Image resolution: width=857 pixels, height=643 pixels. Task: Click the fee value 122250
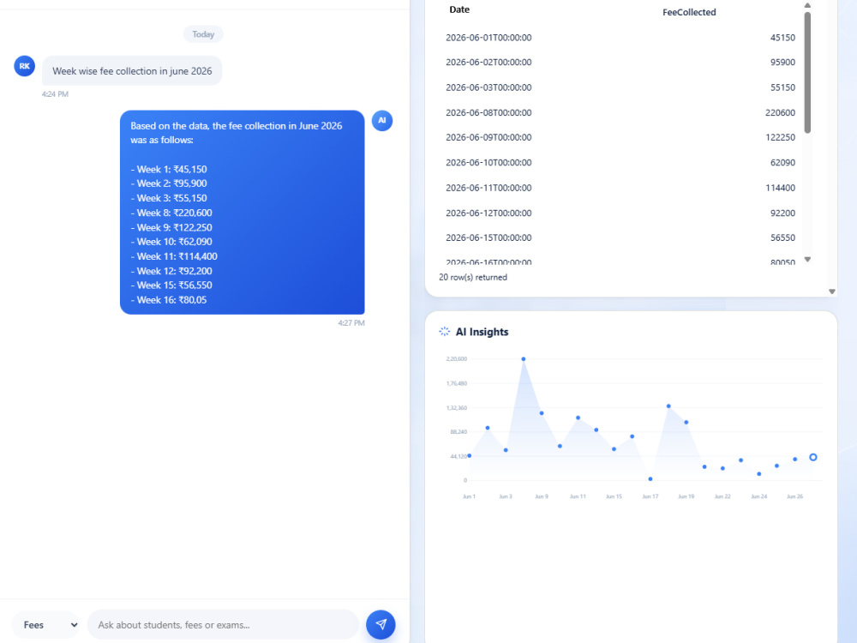click(x=780, y=137)
